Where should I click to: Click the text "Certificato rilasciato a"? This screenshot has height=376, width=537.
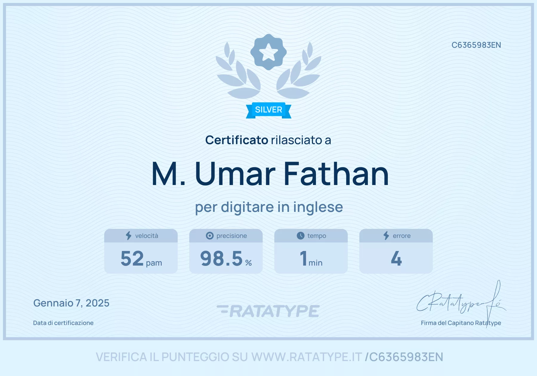coord(268,140)
